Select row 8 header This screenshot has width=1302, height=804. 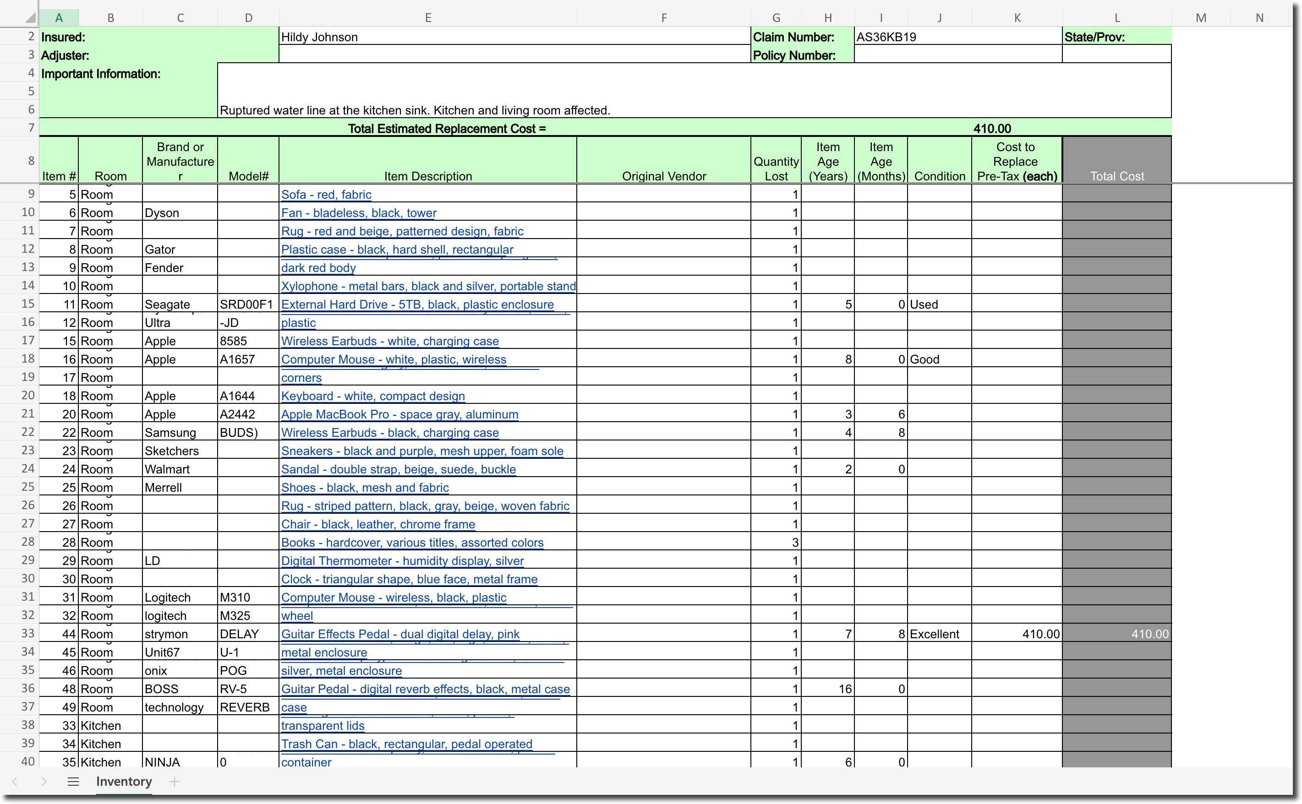19,161
